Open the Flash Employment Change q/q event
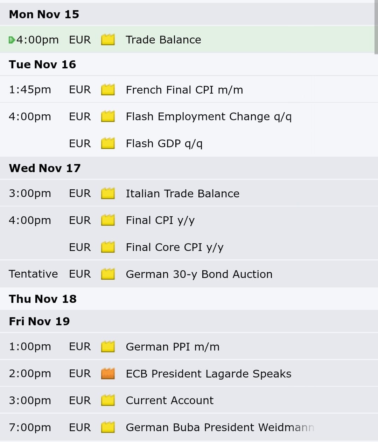This screenshot has height=442, width=378. (209, 116)
